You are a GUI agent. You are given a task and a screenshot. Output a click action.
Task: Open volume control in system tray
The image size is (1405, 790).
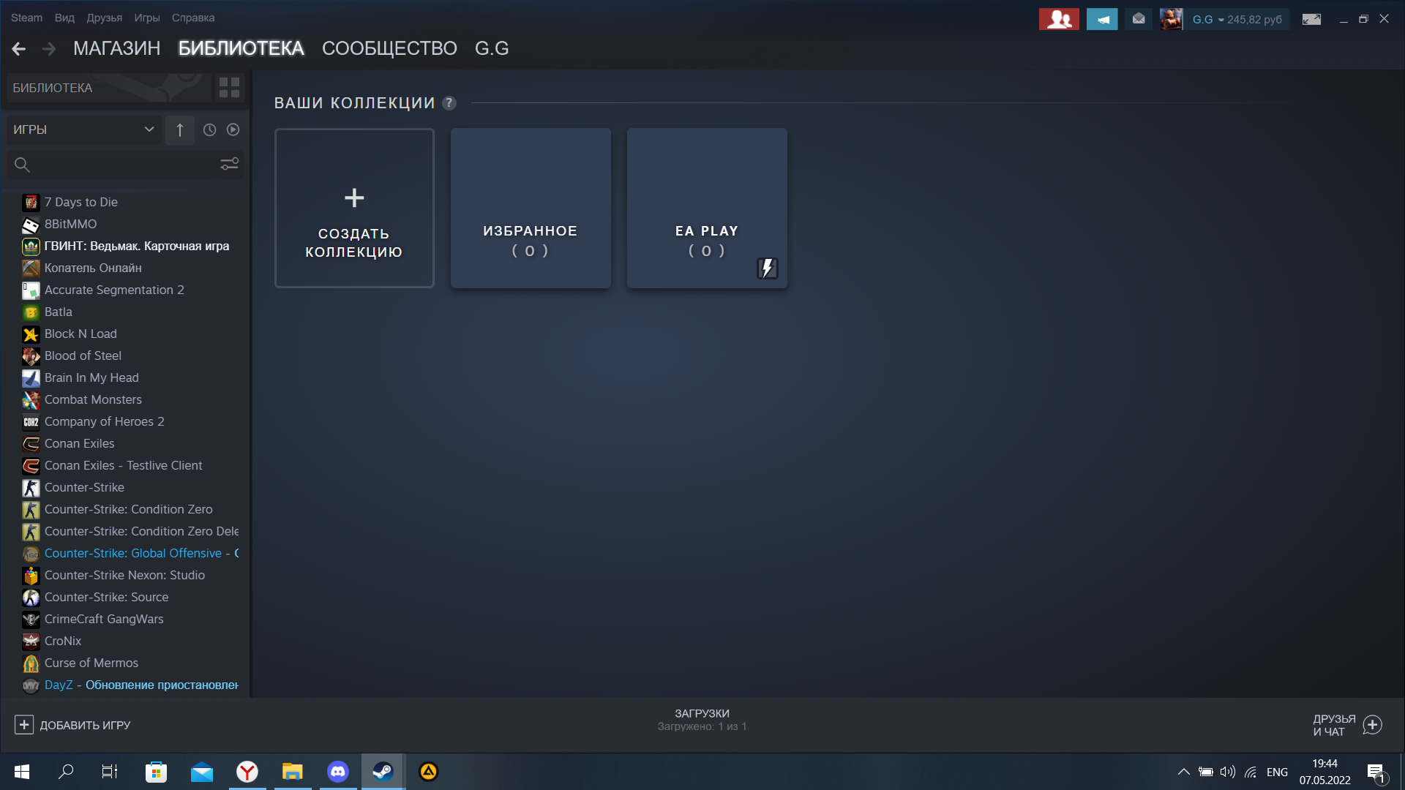(1227, 772)
